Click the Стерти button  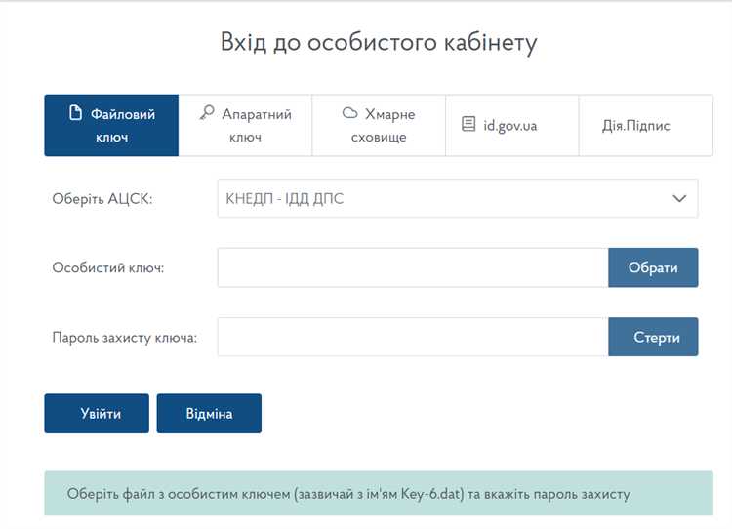[x=653, y=337]
